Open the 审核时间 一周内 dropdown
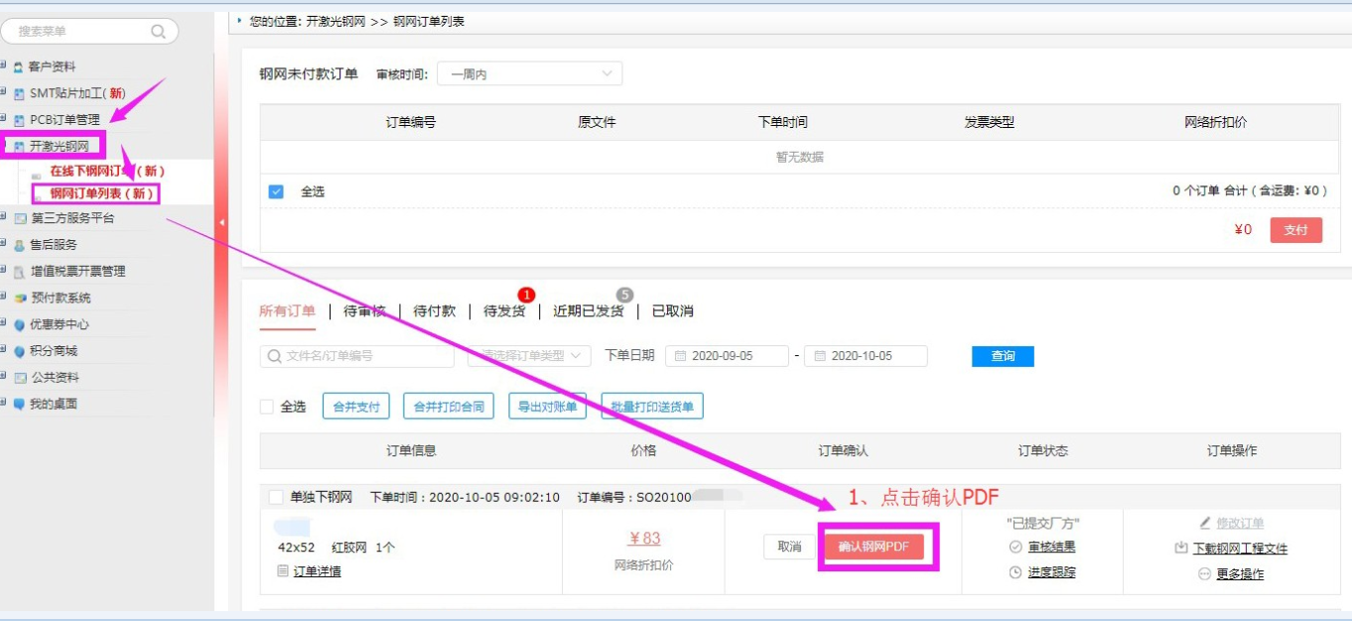Image resolution: width=1352 pixels, height=621 pixels. pyautogui.click(x=529, y=74)
